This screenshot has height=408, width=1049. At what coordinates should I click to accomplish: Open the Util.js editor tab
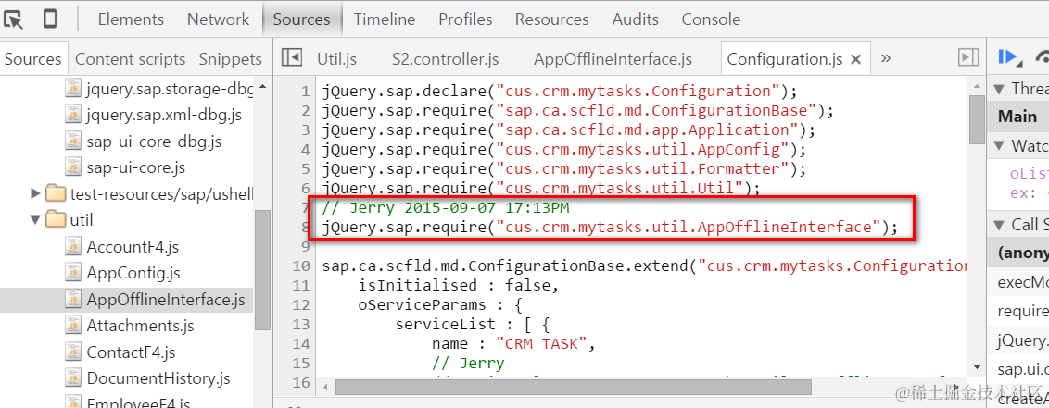click(x=337, y=59)
